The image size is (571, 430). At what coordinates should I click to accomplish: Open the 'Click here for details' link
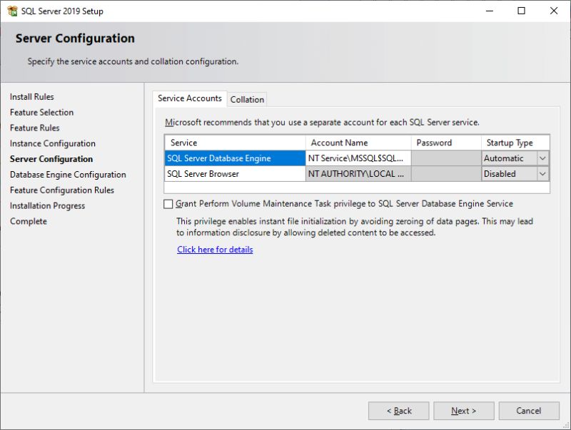213,250
